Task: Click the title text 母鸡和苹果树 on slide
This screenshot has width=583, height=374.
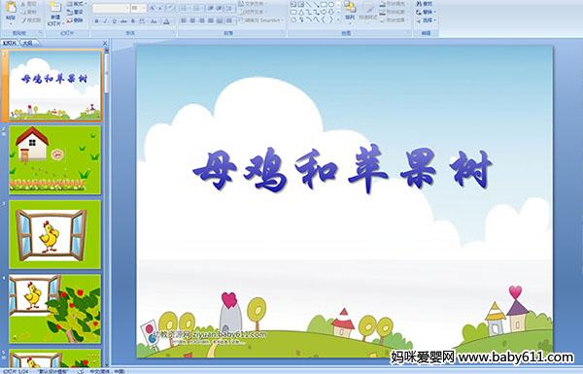Action: pyautogui.click(x=342, y=170)
